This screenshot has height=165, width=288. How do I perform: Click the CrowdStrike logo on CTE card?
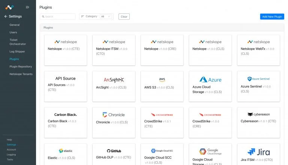click(162, 115)
